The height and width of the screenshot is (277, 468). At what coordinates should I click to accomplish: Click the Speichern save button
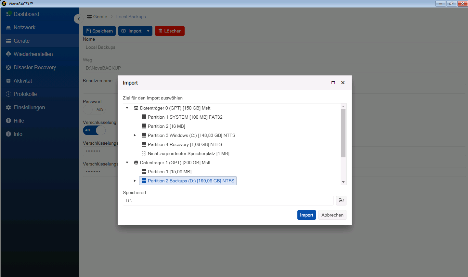[x=99, y=31]
